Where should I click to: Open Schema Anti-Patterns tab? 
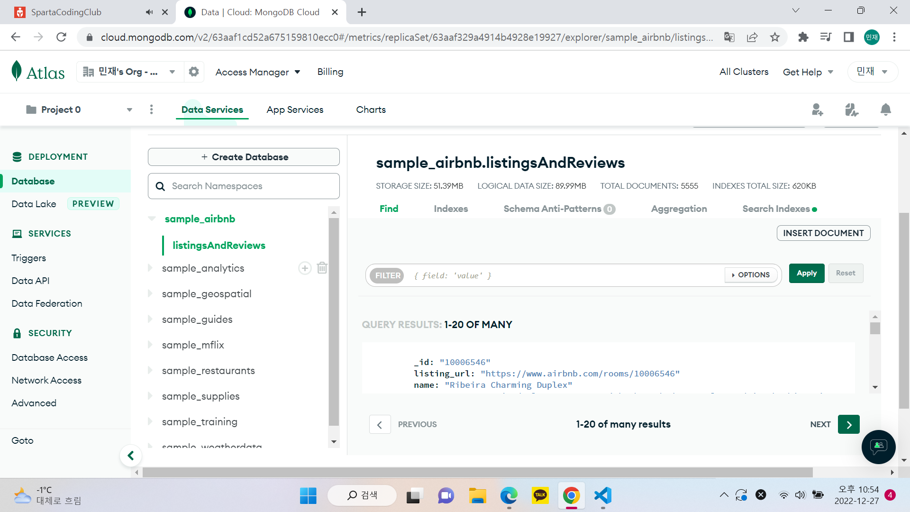[x=559, y=209]
